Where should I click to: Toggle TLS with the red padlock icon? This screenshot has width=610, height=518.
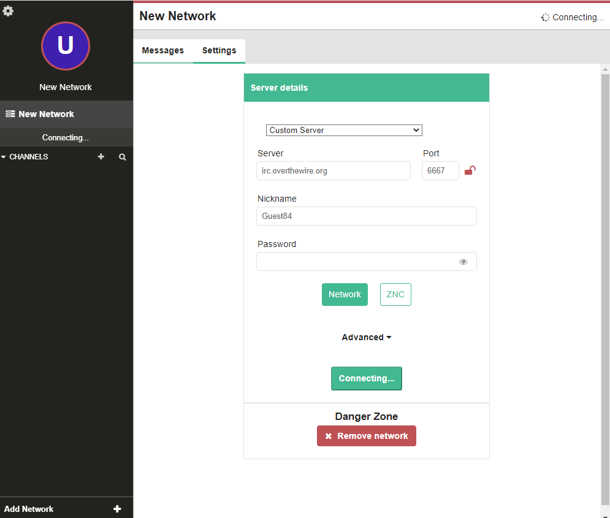tap(470, 170)
